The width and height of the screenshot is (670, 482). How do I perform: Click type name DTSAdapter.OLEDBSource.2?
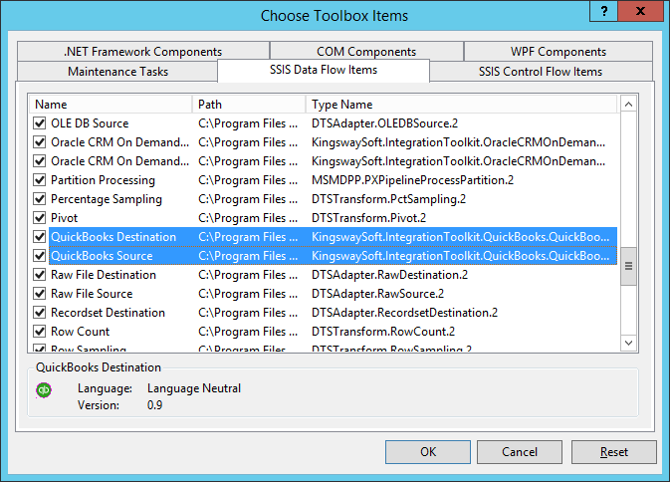pyautogui.click(x=384, y=123)
